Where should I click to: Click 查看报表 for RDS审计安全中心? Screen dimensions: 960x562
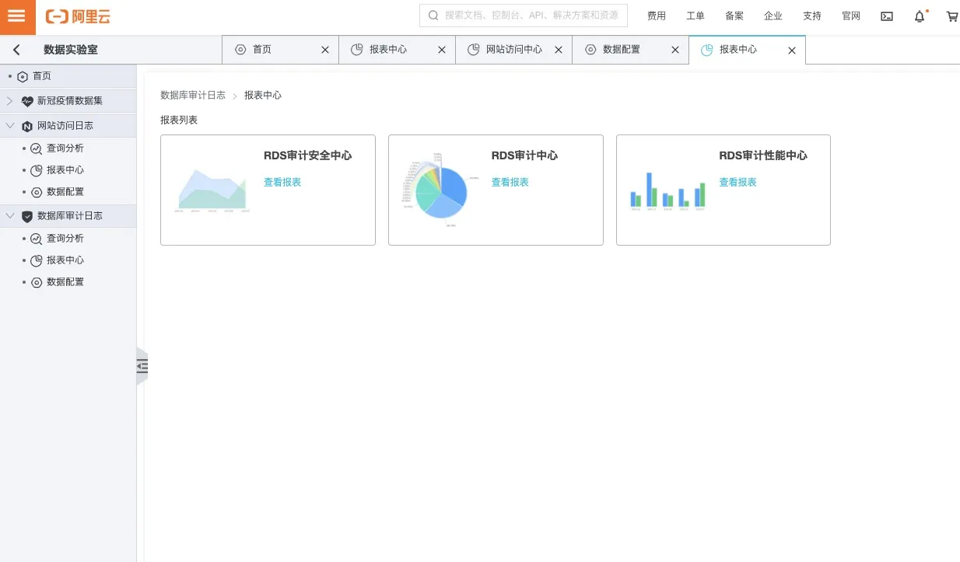coord(282,183)
